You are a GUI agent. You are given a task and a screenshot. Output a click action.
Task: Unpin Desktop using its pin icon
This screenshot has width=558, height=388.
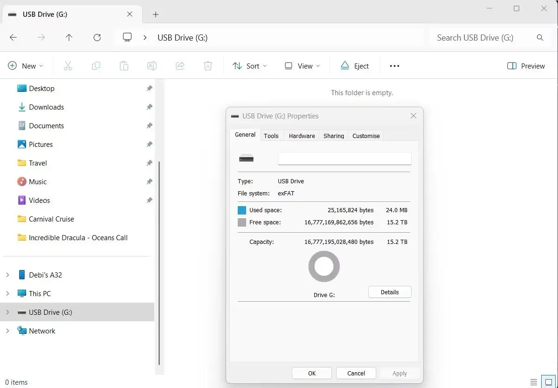(150, 88)
